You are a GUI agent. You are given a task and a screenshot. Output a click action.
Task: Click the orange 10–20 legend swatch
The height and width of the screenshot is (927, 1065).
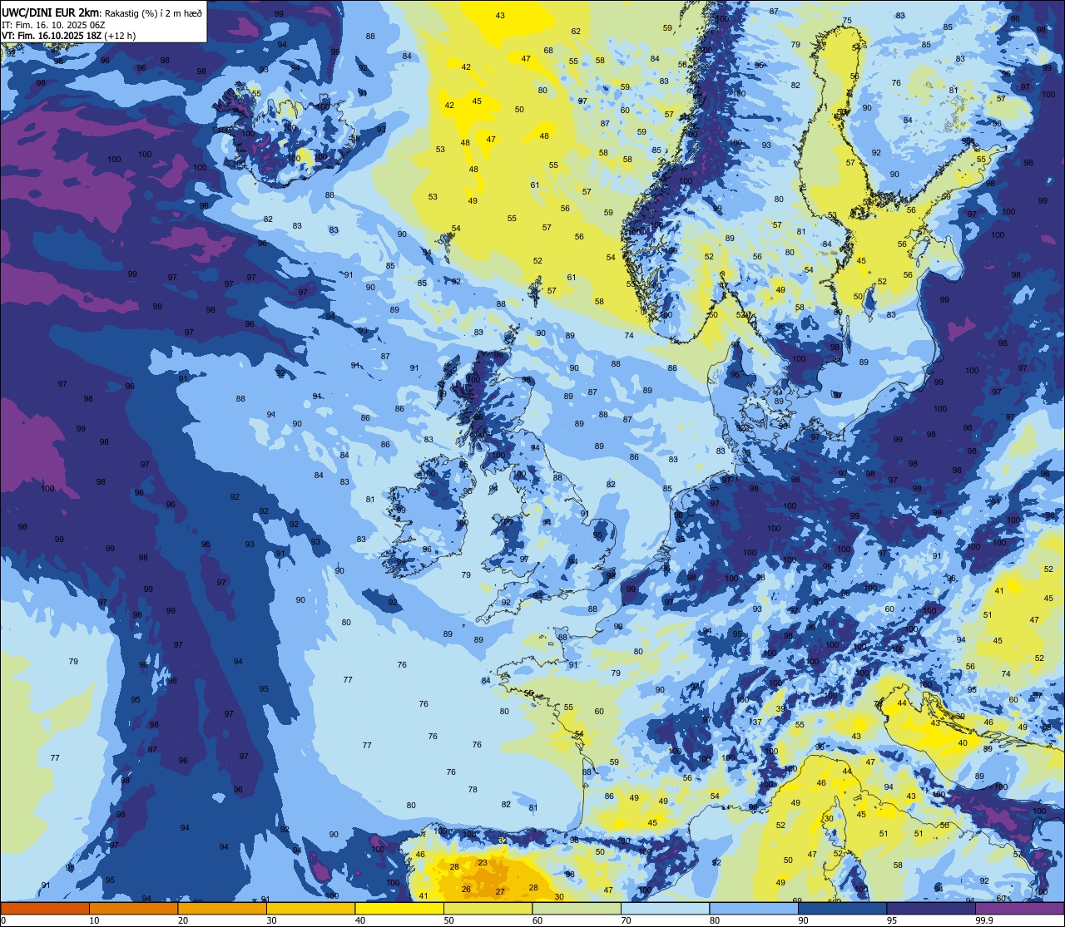133,908
